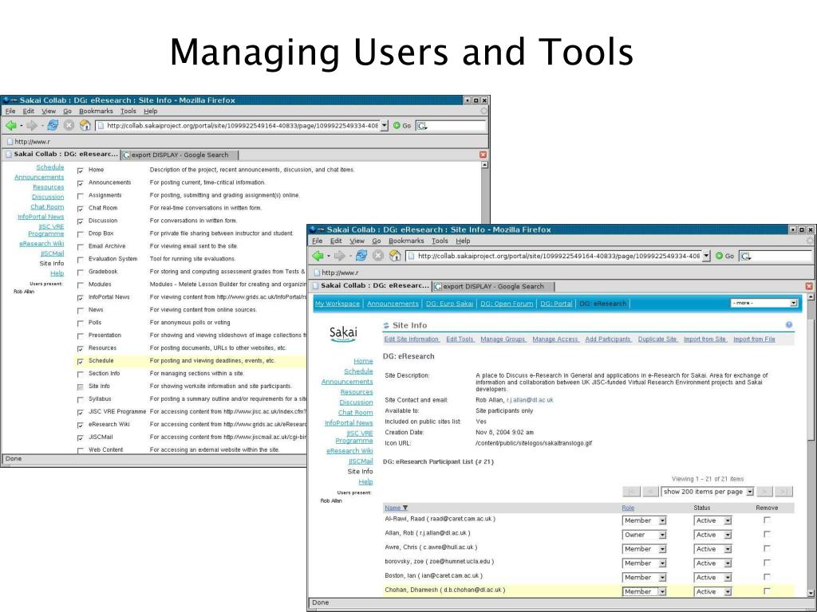The image size is (817, 612).
Task: Toggle Assignments tool checkbox
Action: tap(81, 196)
